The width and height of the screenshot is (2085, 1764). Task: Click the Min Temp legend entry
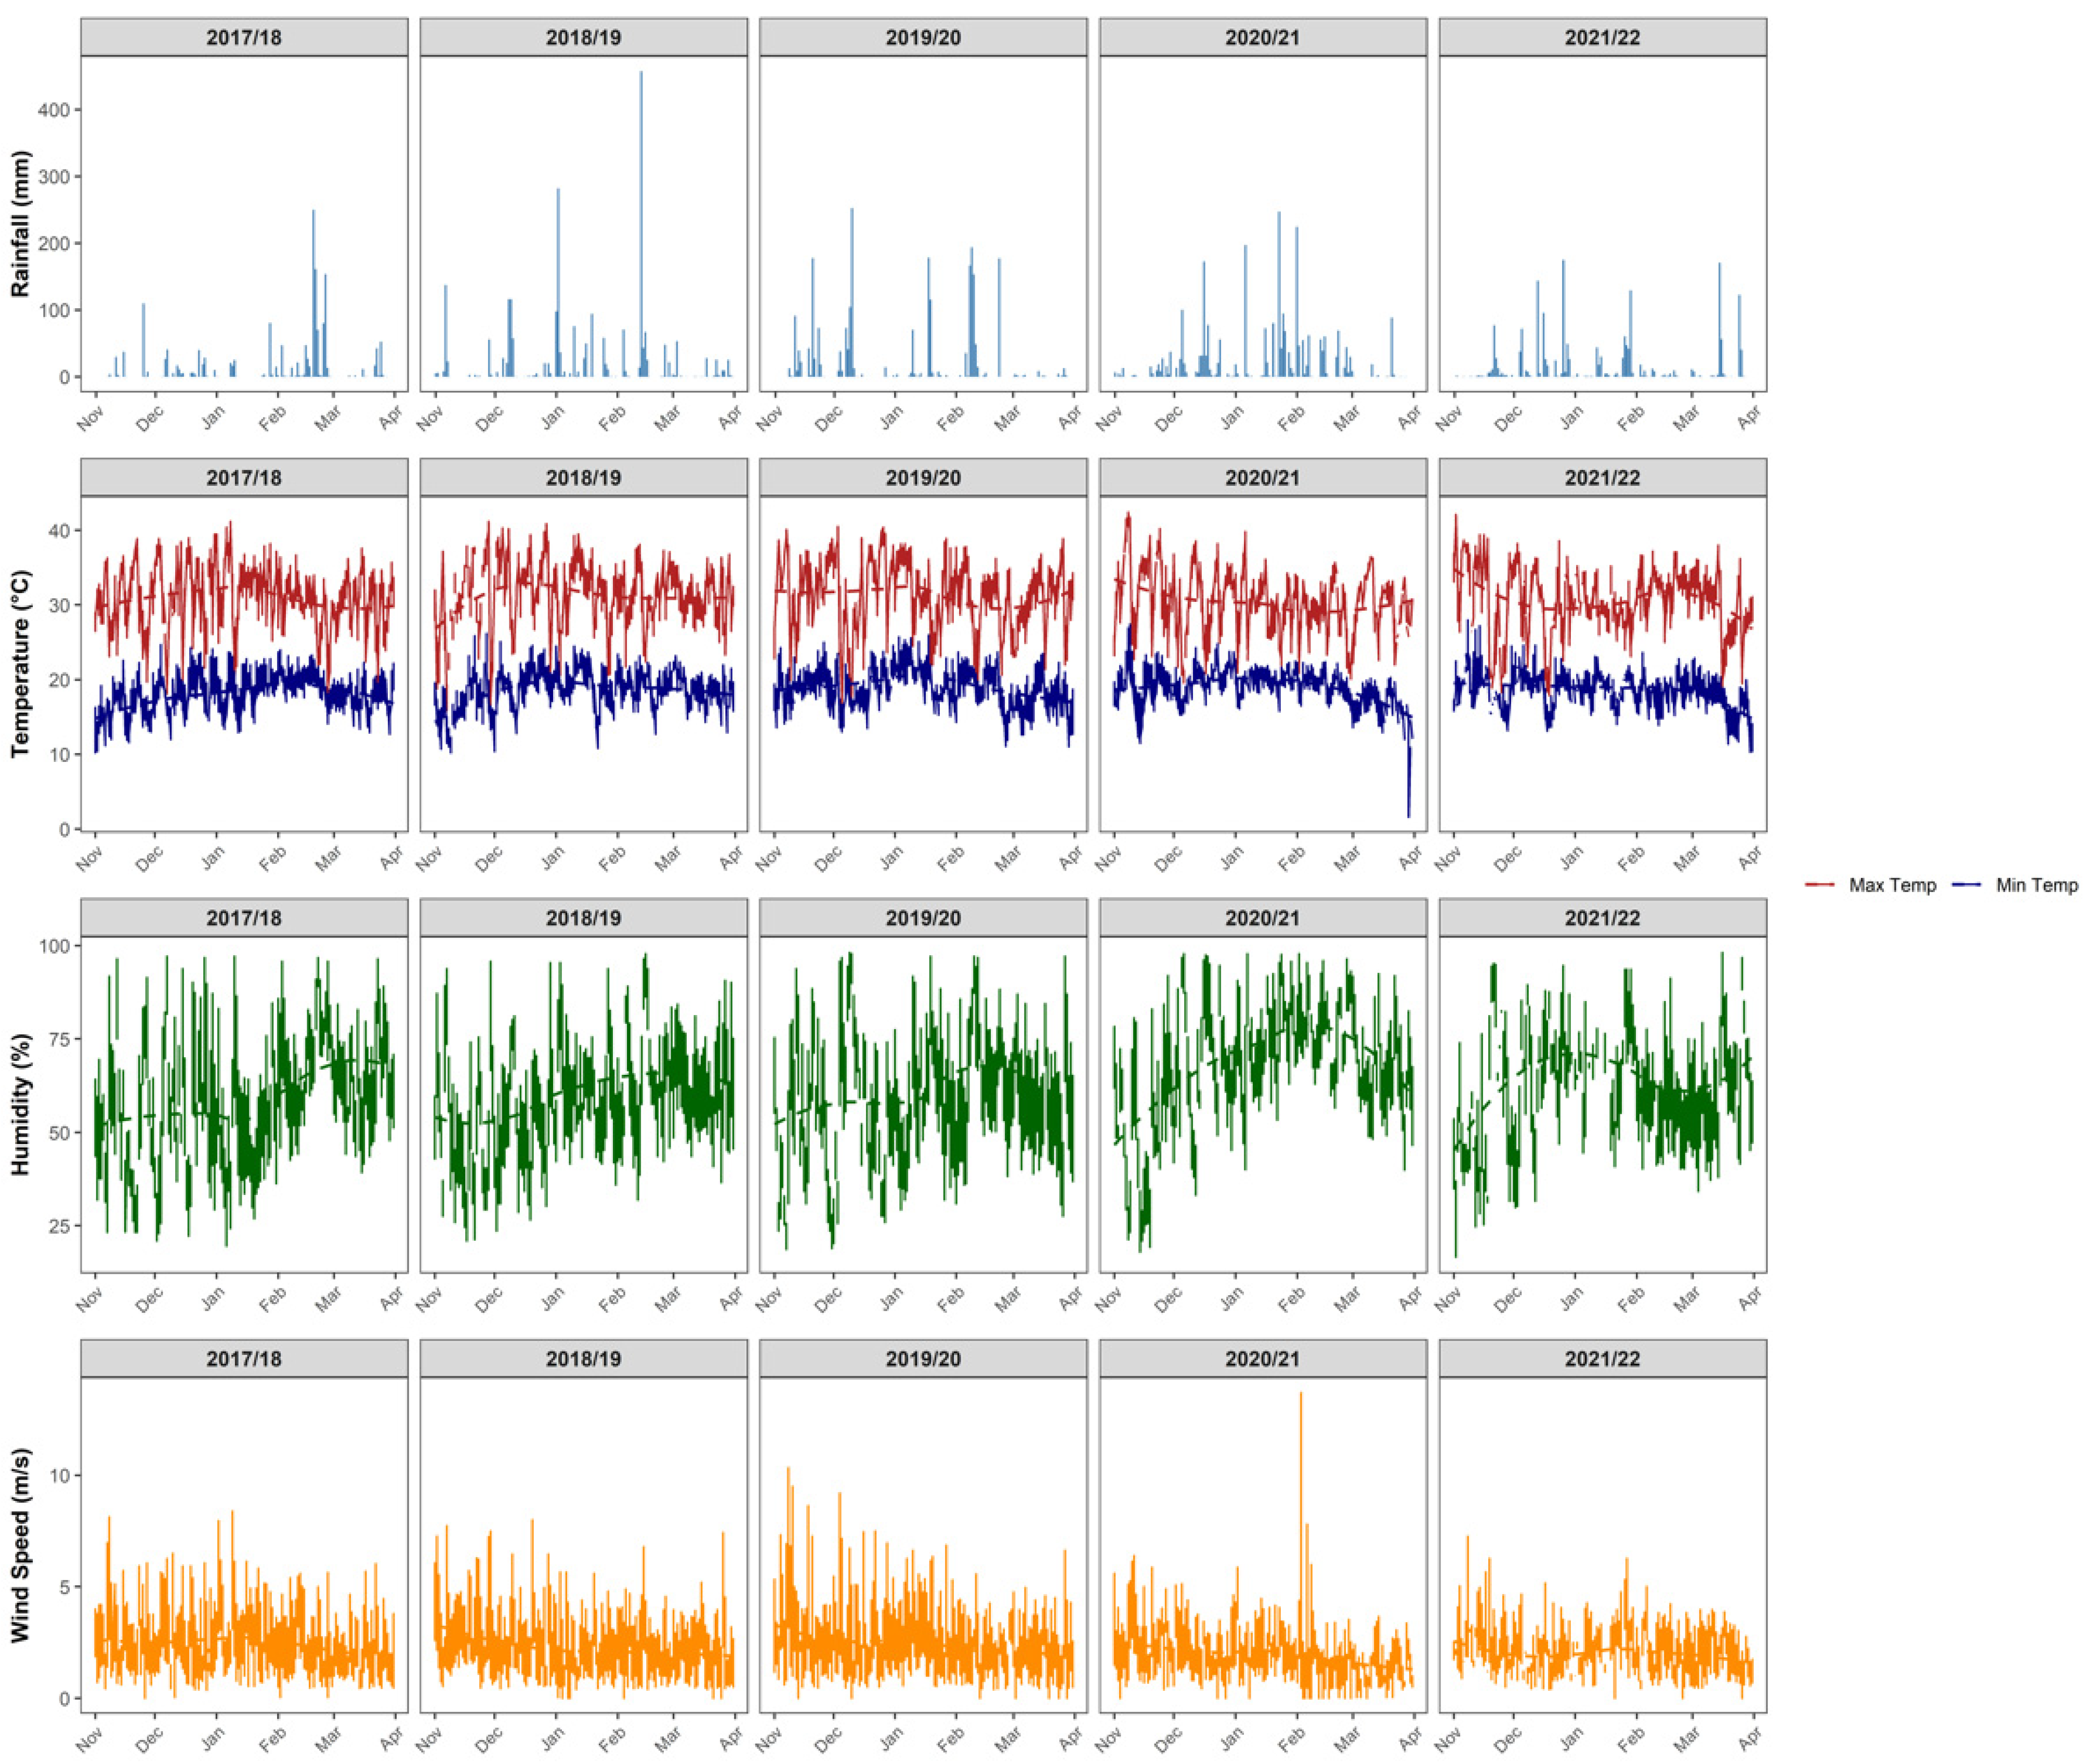pyautogui.click(x=2036, y=885)
